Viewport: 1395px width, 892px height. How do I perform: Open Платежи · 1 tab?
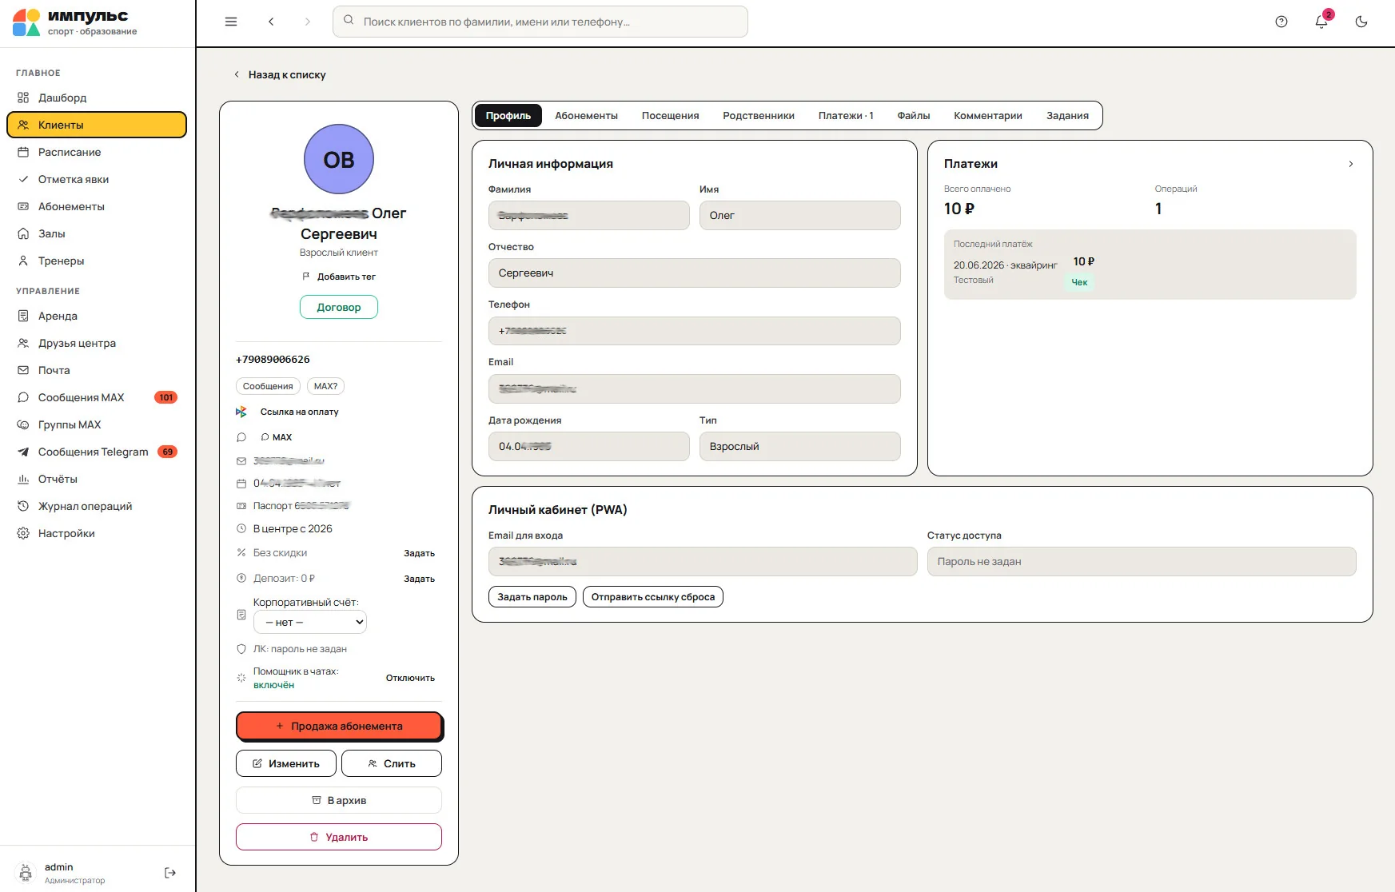coord(846,116)
